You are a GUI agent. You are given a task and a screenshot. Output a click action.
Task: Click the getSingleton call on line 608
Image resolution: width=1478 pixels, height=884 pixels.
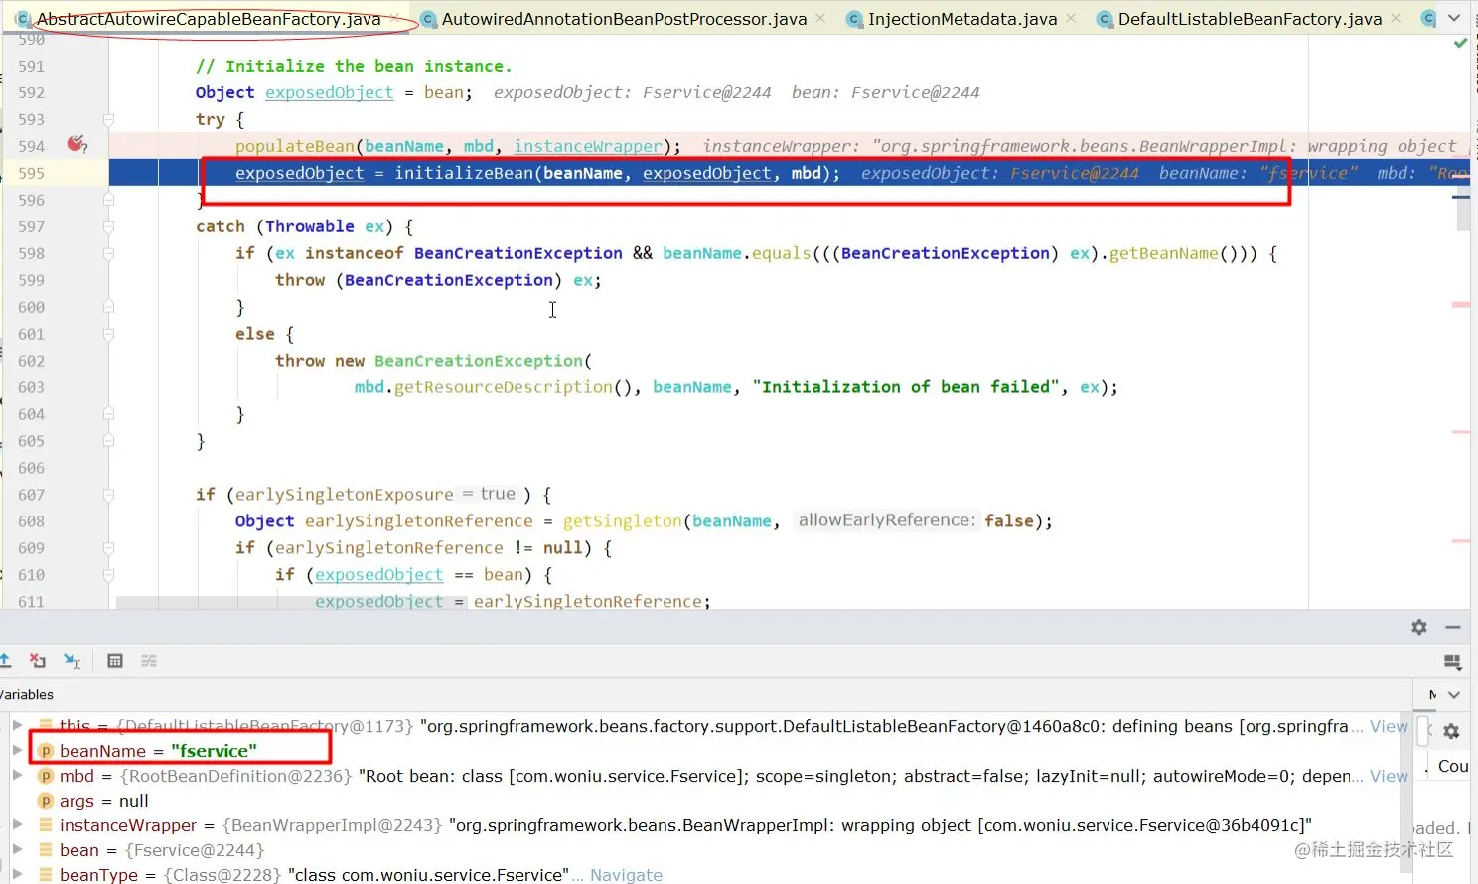(623, 521)
